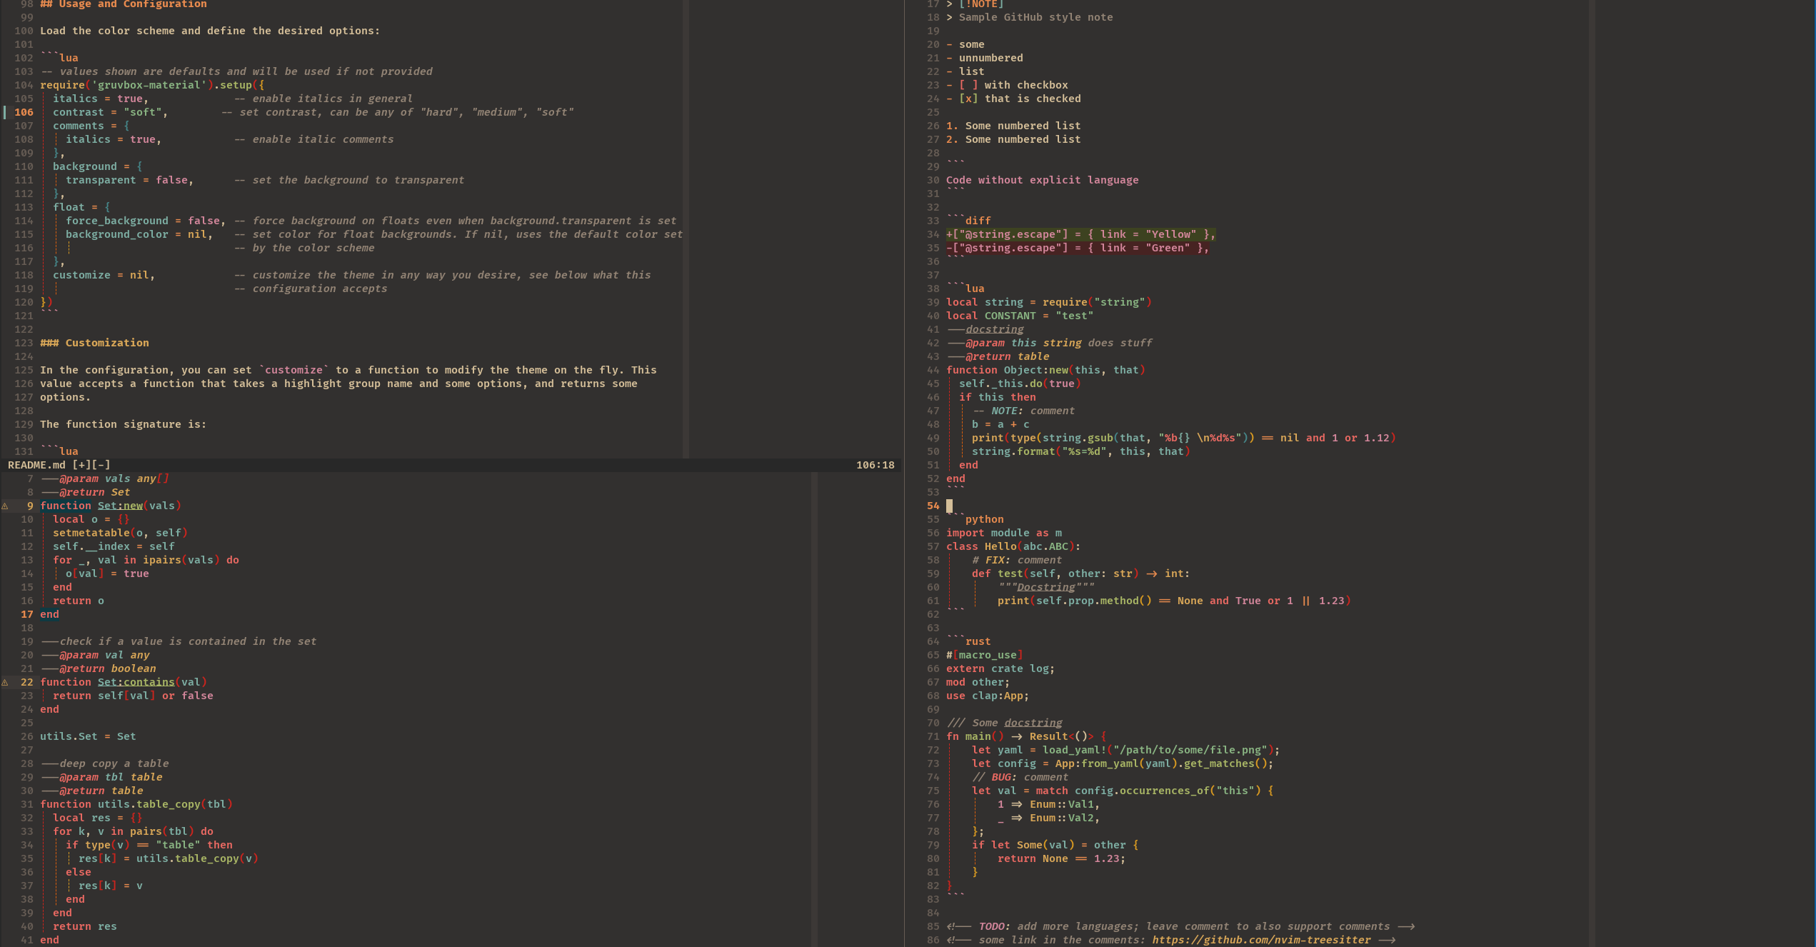Click the scrollbar of the lower Lua pane

point(814,707)
